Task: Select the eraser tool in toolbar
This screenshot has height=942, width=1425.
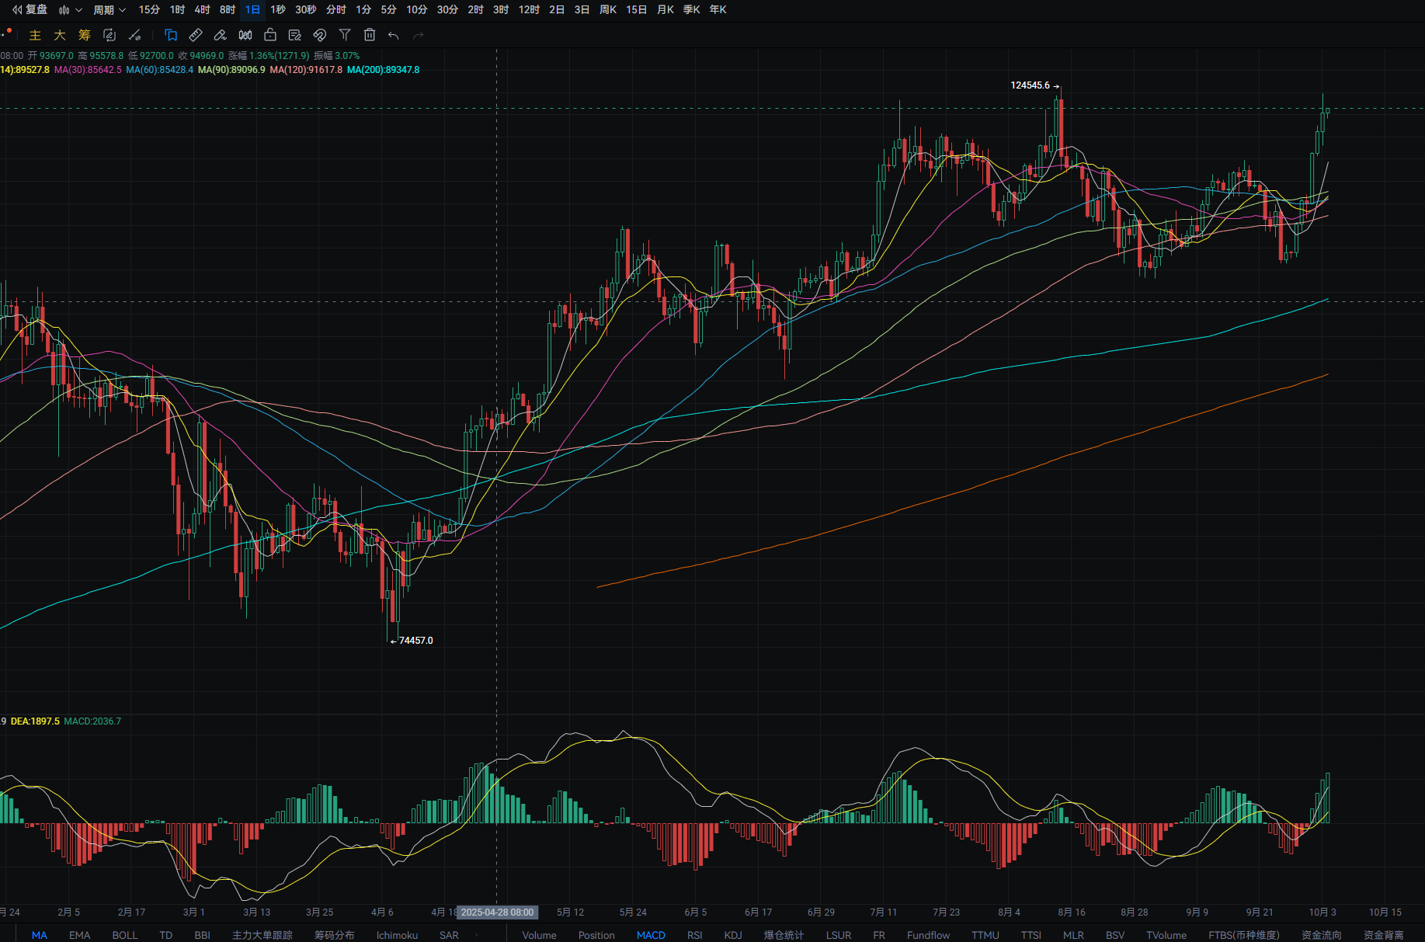Action: tap(221, 35)
